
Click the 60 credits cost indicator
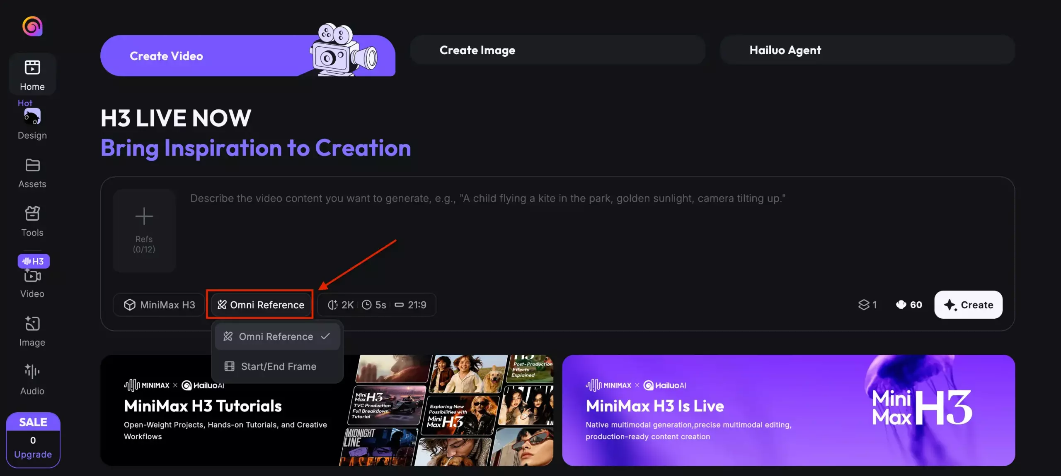909,305
